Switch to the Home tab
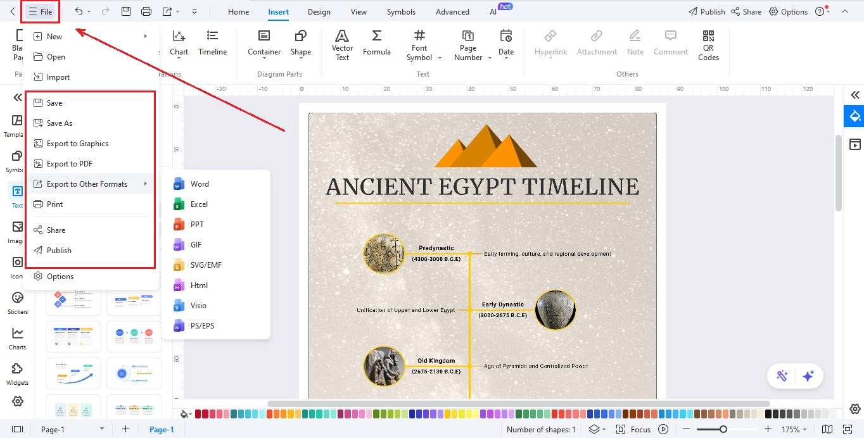This screenshot has height=438, width=864. click(x=238, y=11)
